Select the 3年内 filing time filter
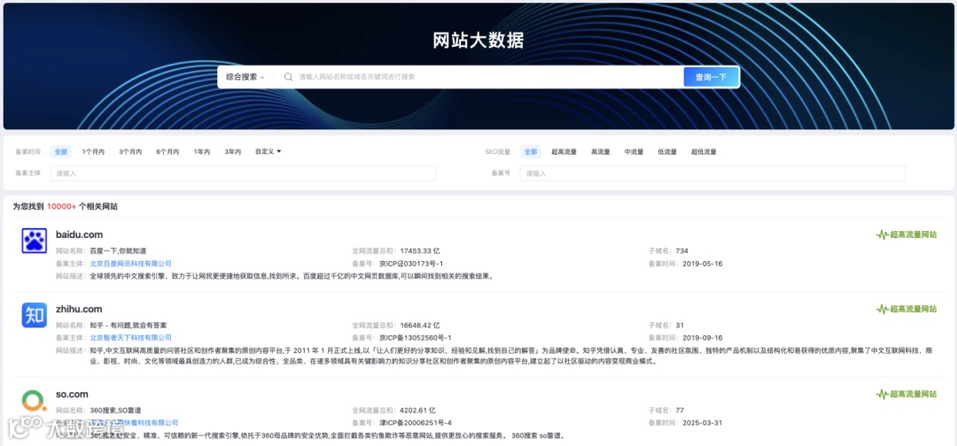This screenshot has width=957, height=446. coord(232,151)
